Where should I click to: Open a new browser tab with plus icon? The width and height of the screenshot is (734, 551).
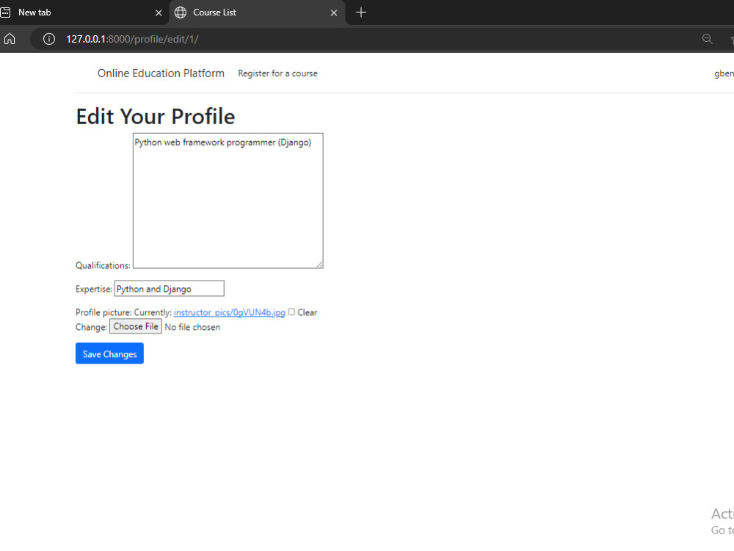[x=361, y=12]
